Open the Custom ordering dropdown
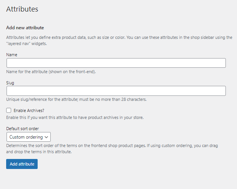237x189 pixels. click(x=28, y=137)
